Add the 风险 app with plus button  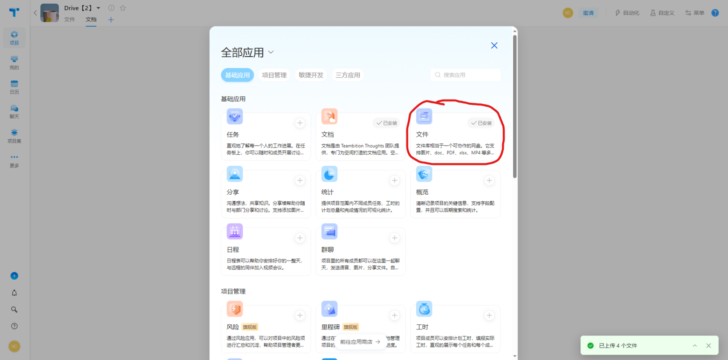[300, 316]
